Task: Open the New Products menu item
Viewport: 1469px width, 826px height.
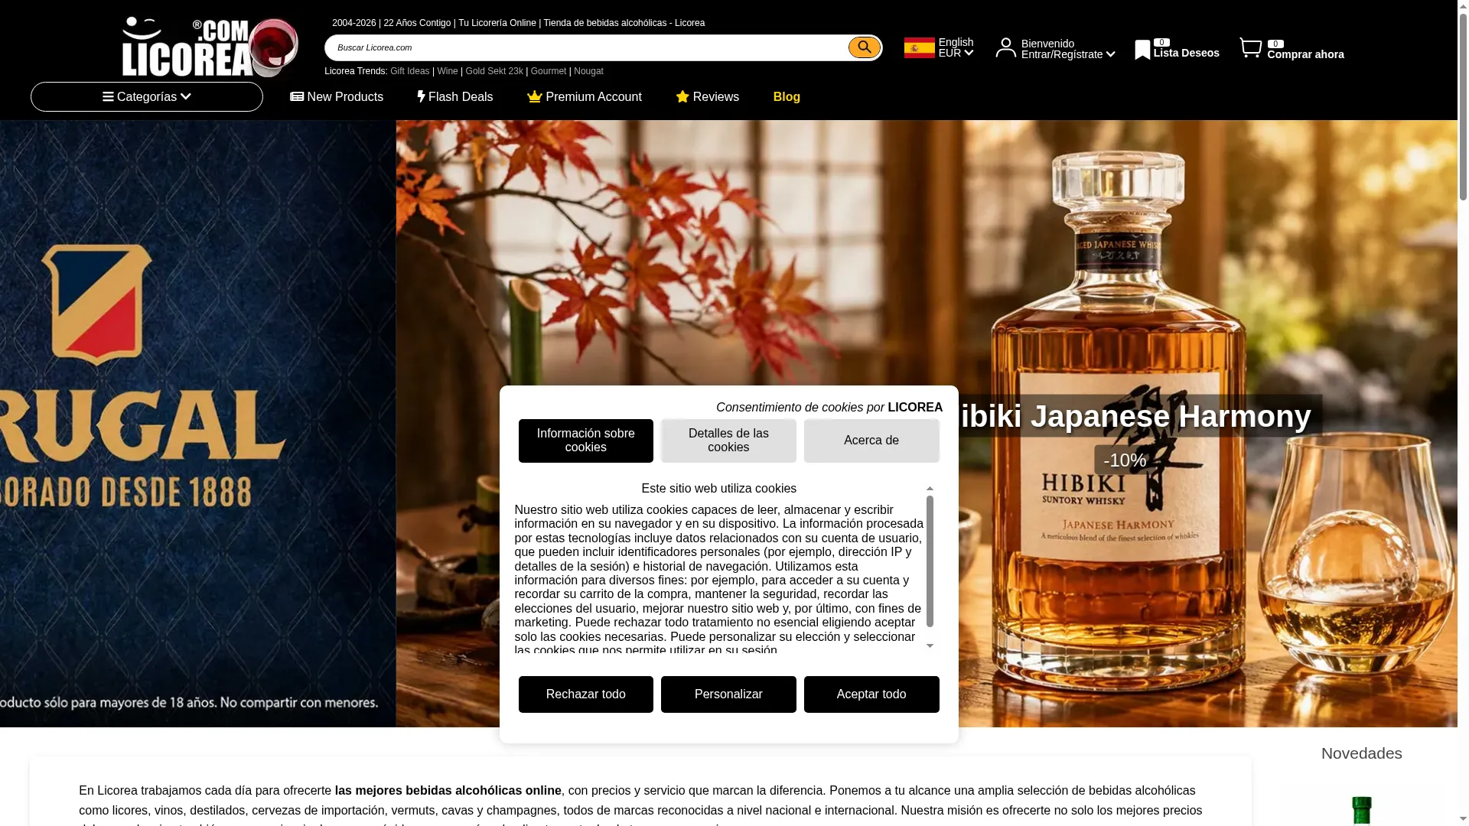Action: point(337,97)
